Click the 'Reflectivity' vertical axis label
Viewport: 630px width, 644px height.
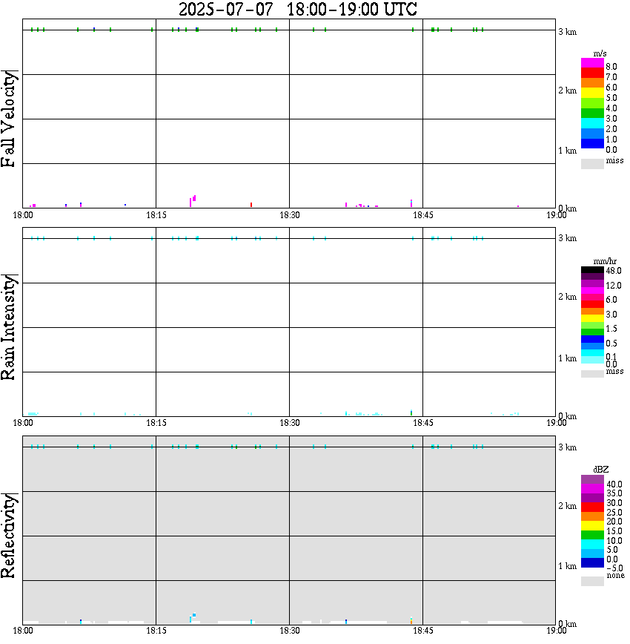tap(10, 536)
